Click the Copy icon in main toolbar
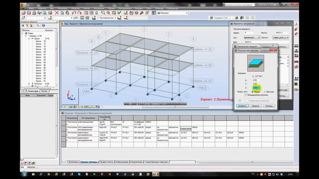 62,13
